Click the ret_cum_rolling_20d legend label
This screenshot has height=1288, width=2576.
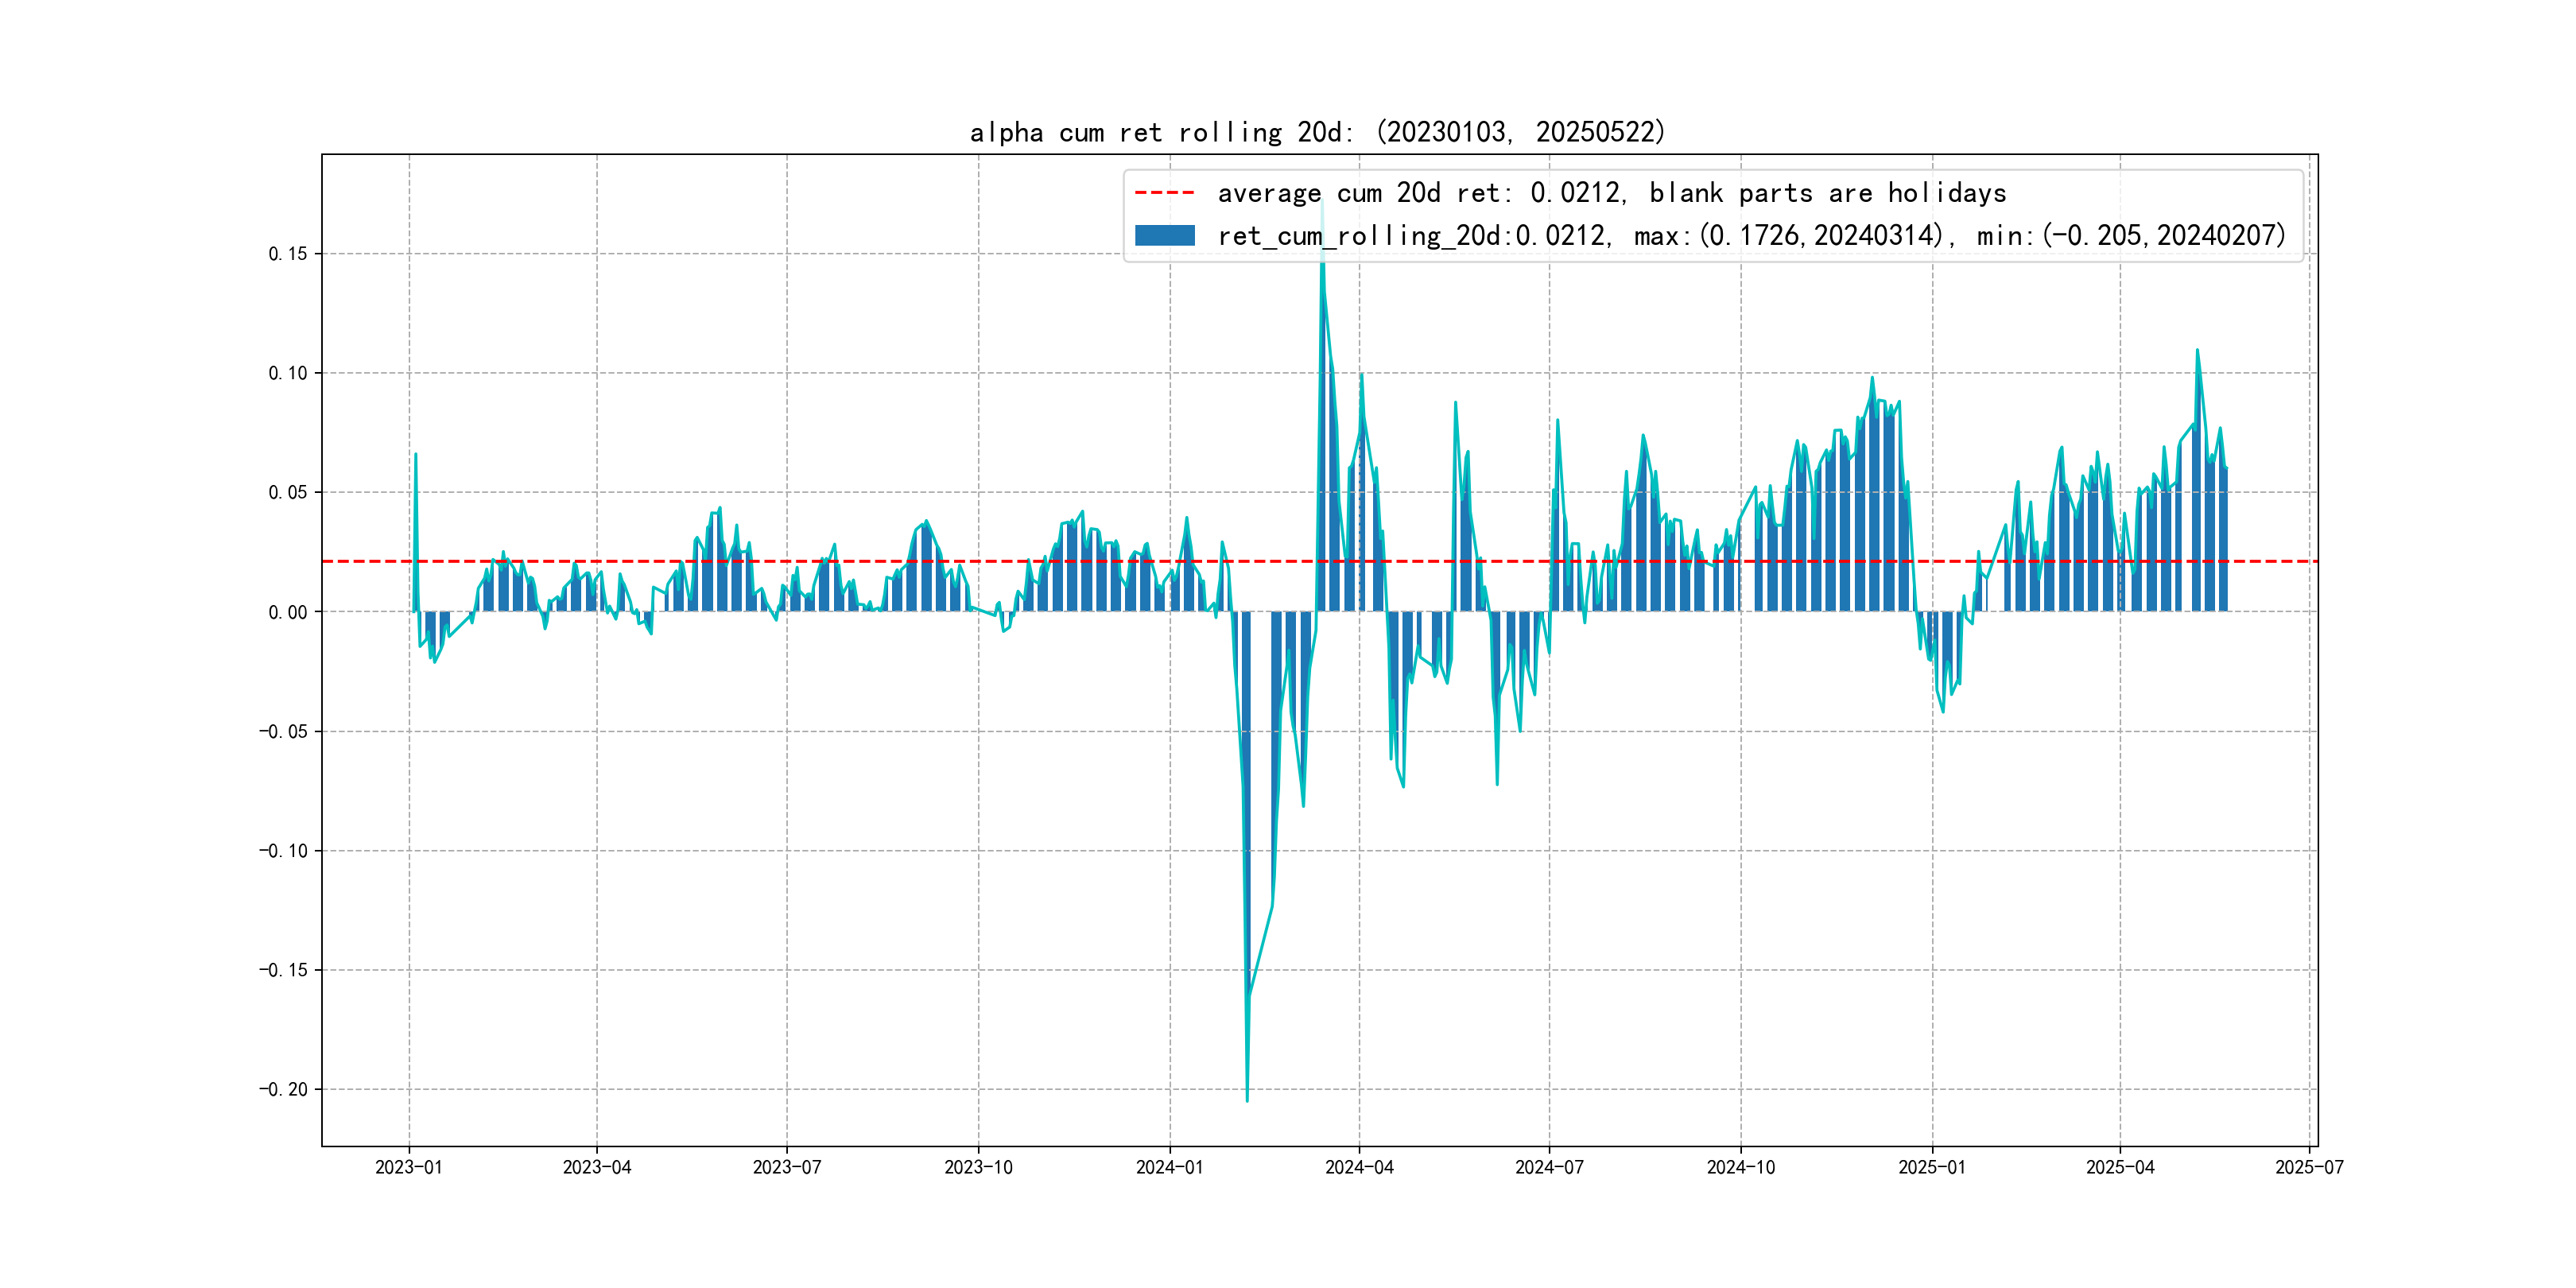tap(1751, 236)
